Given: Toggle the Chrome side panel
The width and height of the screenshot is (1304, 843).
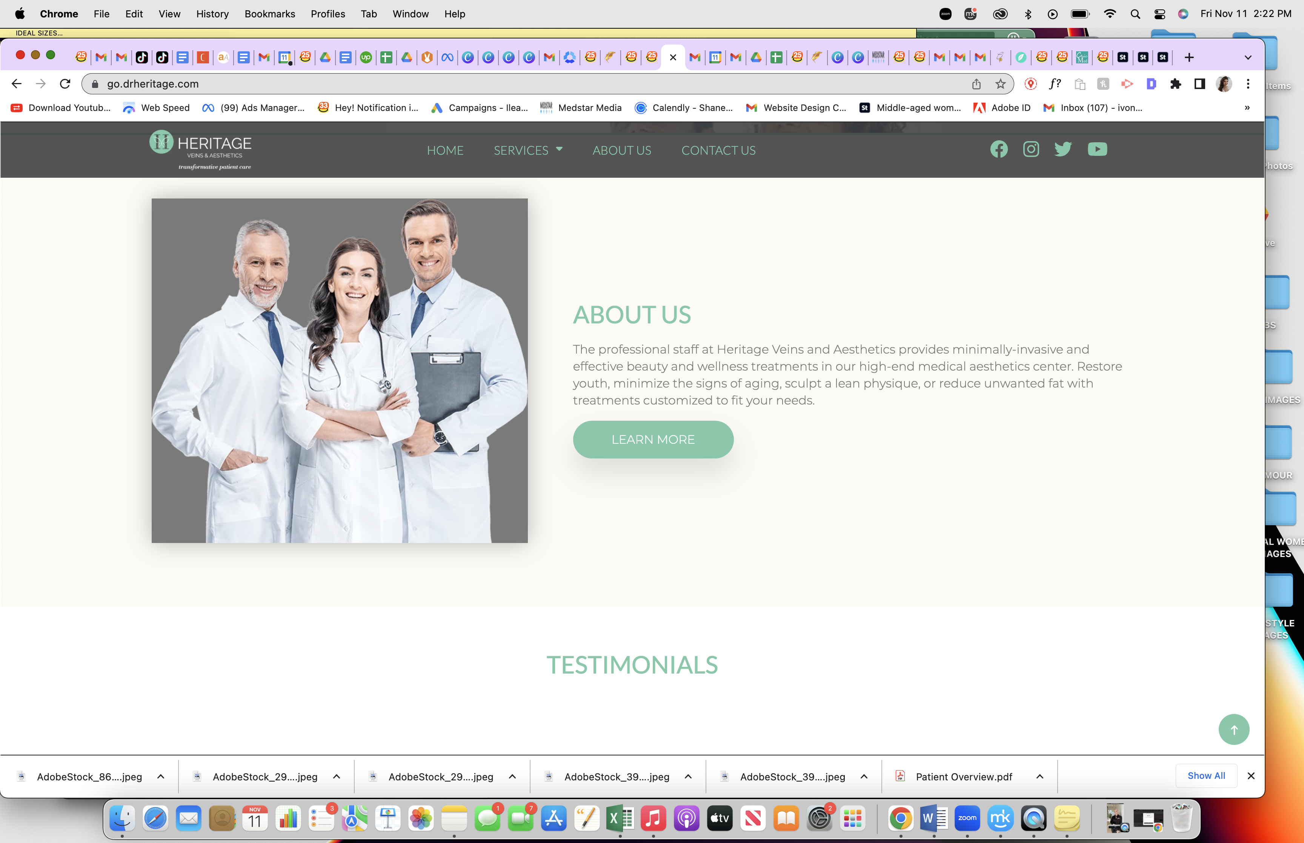Looking at the screenshot, I should [x=1199, y=84].
